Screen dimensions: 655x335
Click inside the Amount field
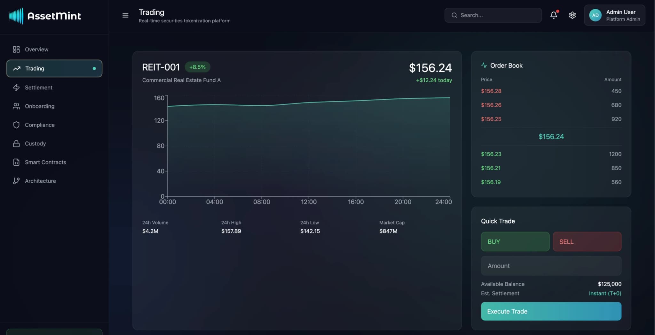tap(550, 266)
